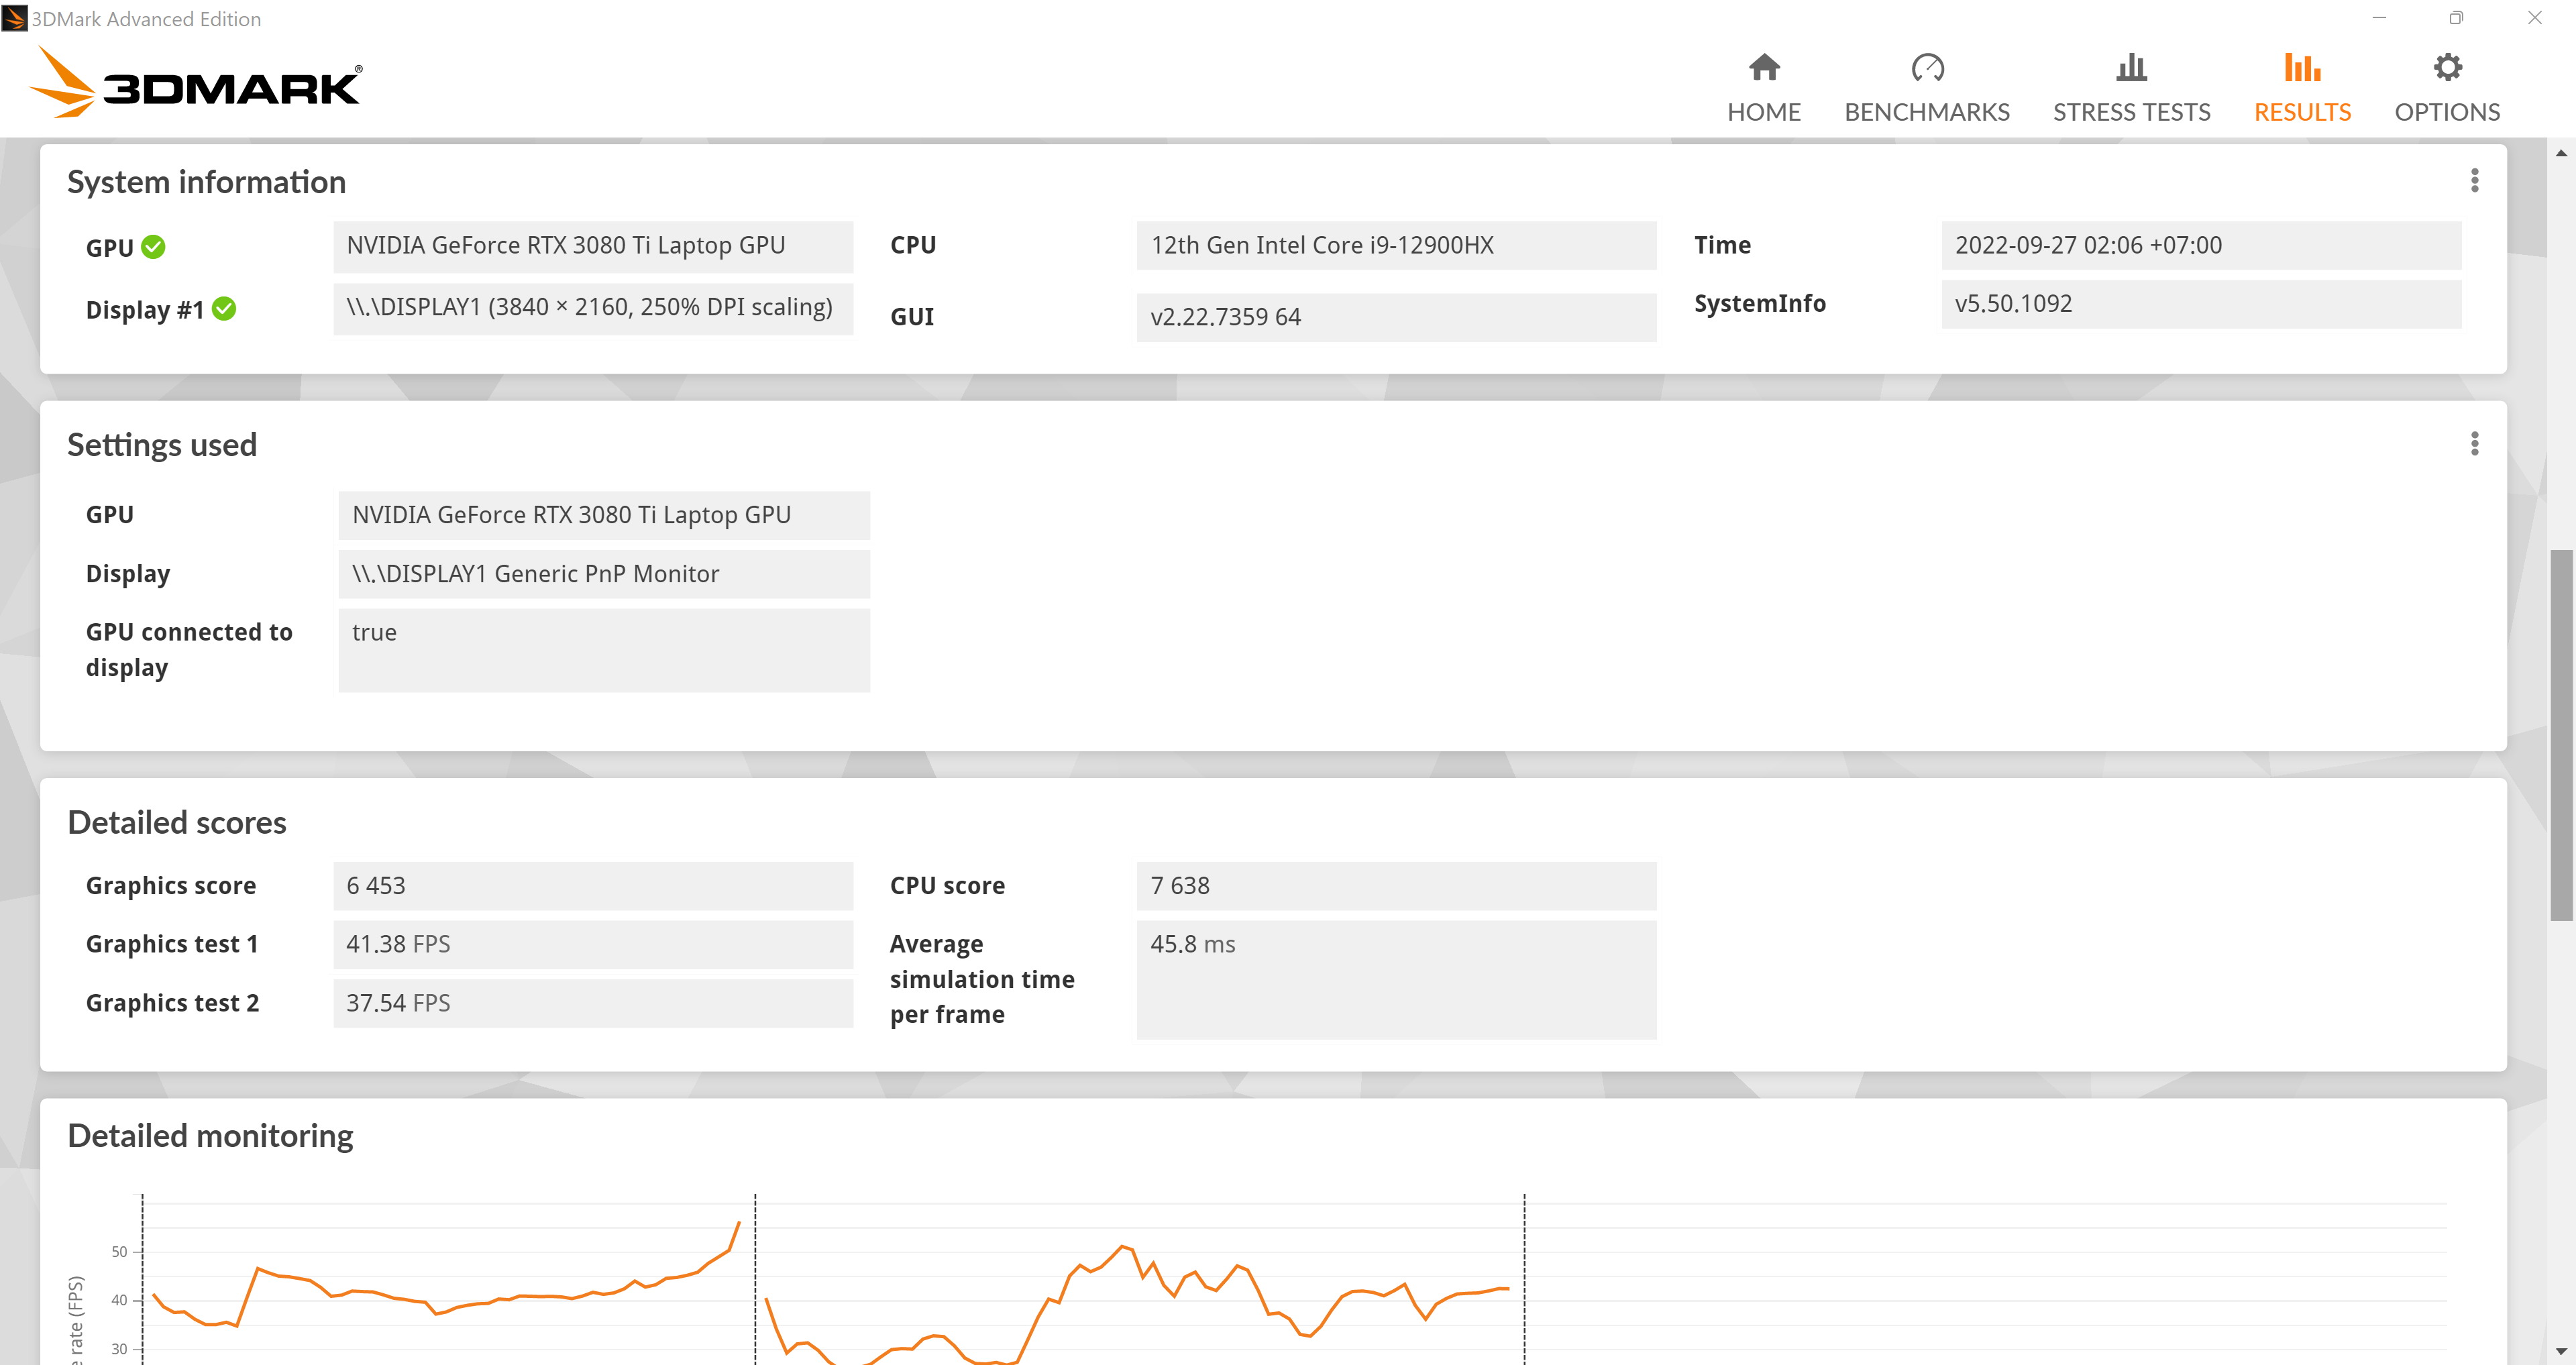This screenshot has width=2576, height=1365.
Task: Click the GPU connected to display label
Action: point(189,650)
